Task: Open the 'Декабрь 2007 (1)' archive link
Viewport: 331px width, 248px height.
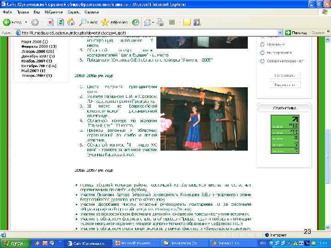Action: [38, 56]
